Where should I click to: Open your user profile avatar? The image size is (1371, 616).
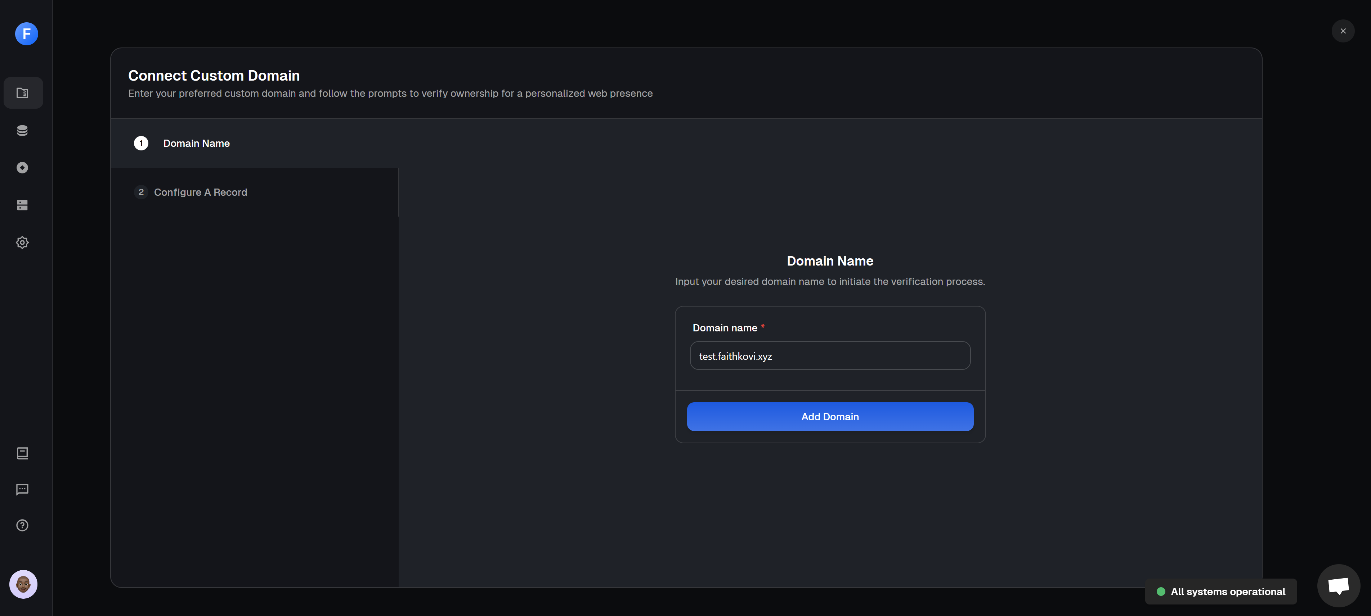23,584
